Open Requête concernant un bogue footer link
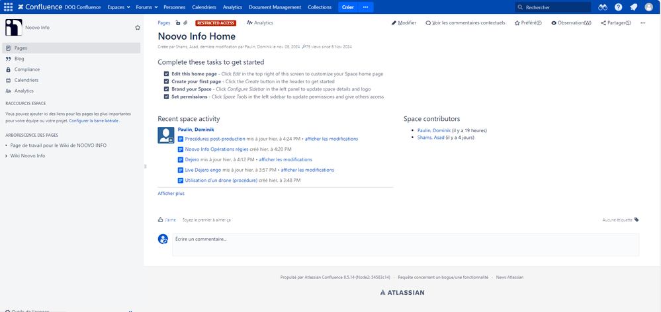This screenshot has height=312, width=661. coord(443,278)
